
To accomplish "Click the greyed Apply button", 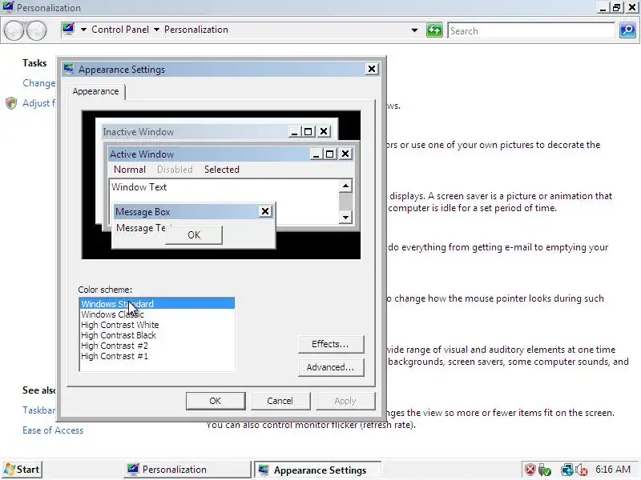I will (345, 401).
